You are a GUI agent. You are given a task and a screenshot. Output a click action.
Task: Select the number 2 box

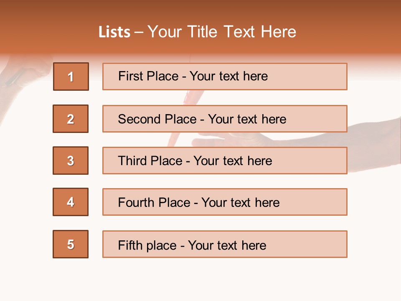[71, 119]
